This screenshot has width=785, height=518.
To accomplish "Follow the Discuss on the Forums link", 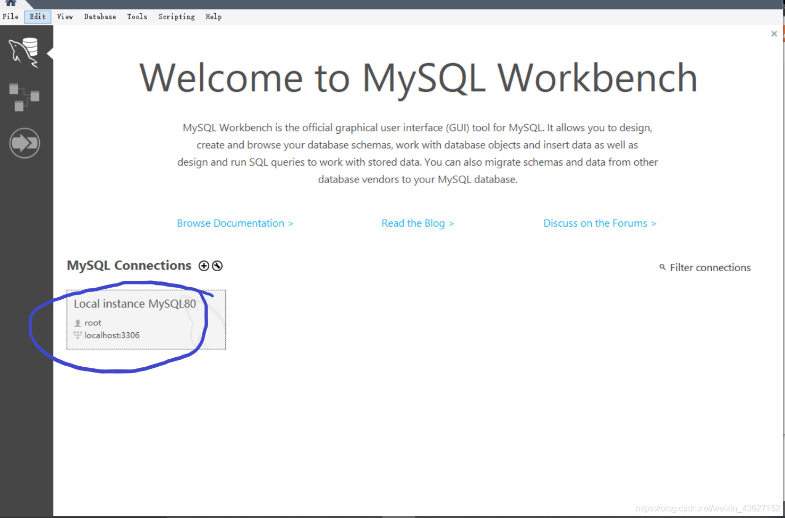I will pyautogui.click(x=600, y=223).
